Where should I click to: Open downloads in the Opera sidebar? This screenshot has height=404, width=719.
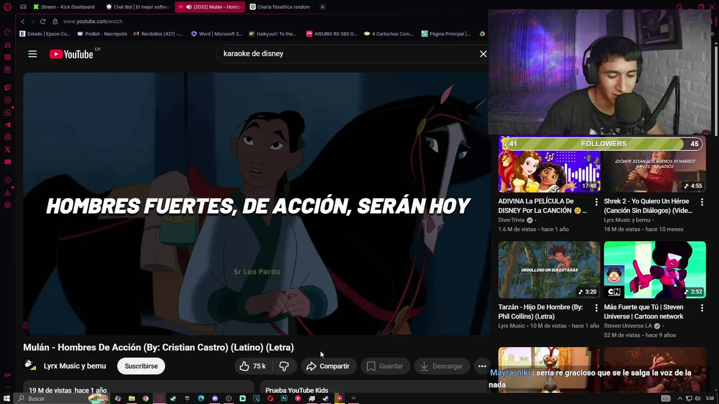(x=8, y=192)
